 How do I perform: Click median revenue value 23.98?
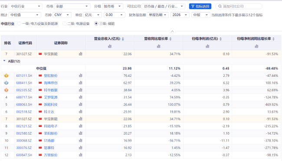127,68
